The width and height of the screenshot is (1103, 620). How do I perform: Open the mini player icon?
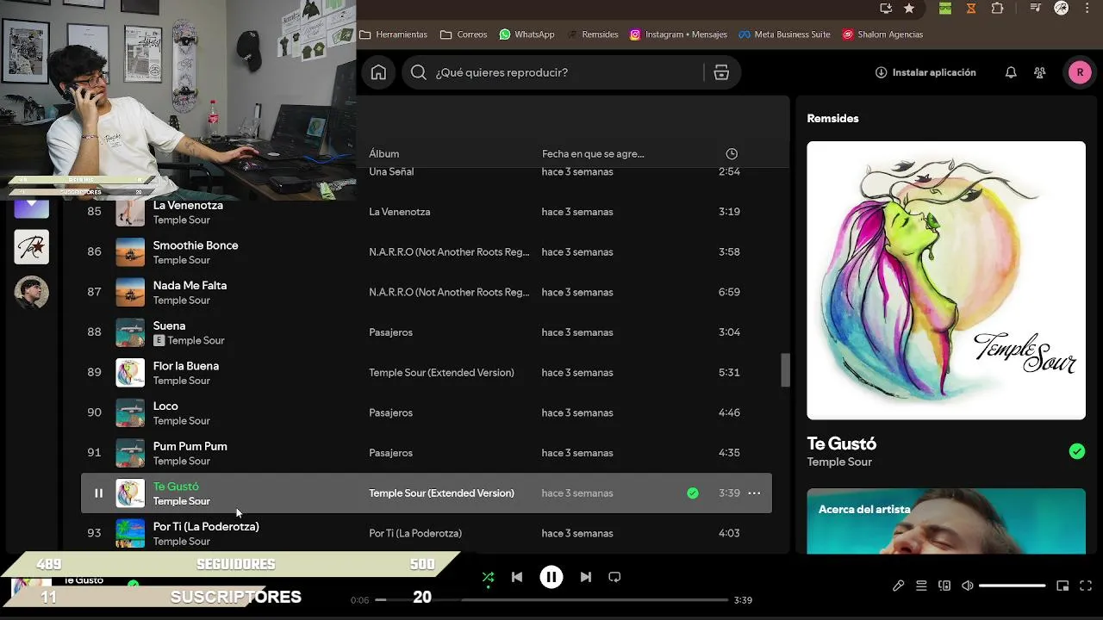point(1062,586)
